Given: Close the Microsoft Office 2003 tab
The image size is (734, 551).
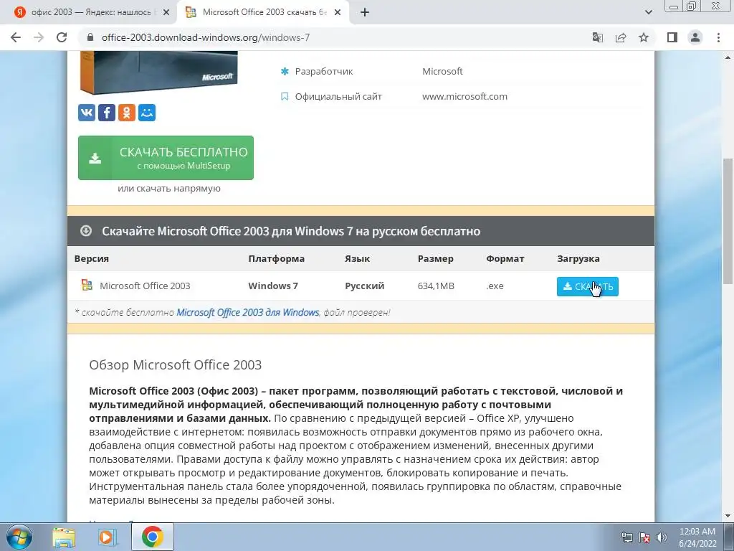Looking at the screenshot, I should 337,13.
